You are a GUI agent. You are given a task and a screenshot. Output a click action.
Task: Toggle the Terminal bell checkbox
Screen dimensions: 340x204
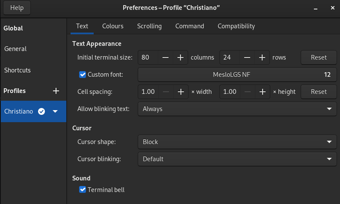point(83,189)
